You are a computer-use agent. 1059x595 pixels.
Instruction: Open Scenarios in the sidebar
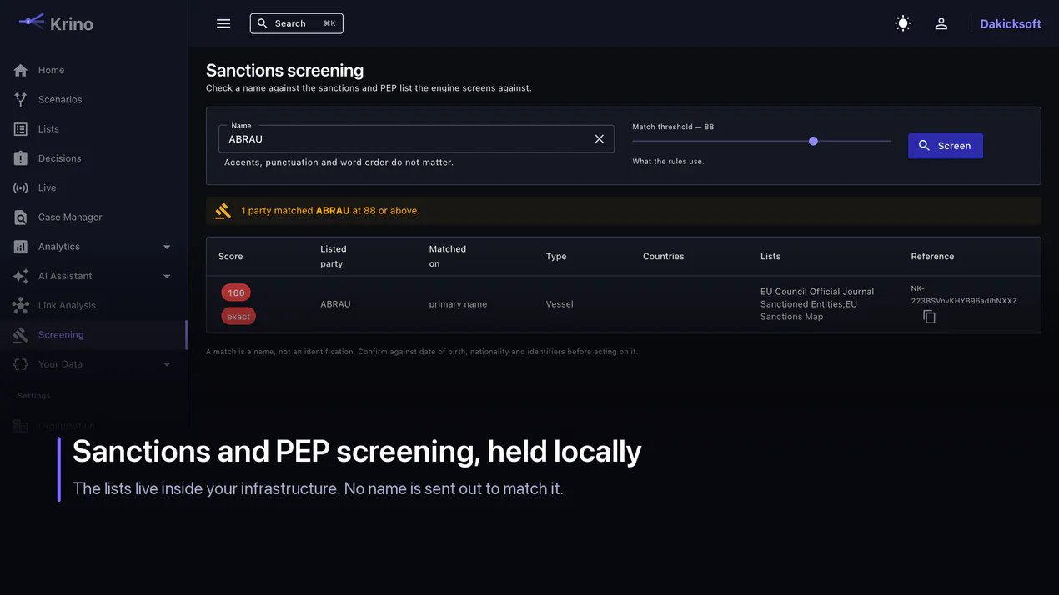point(60,99)
